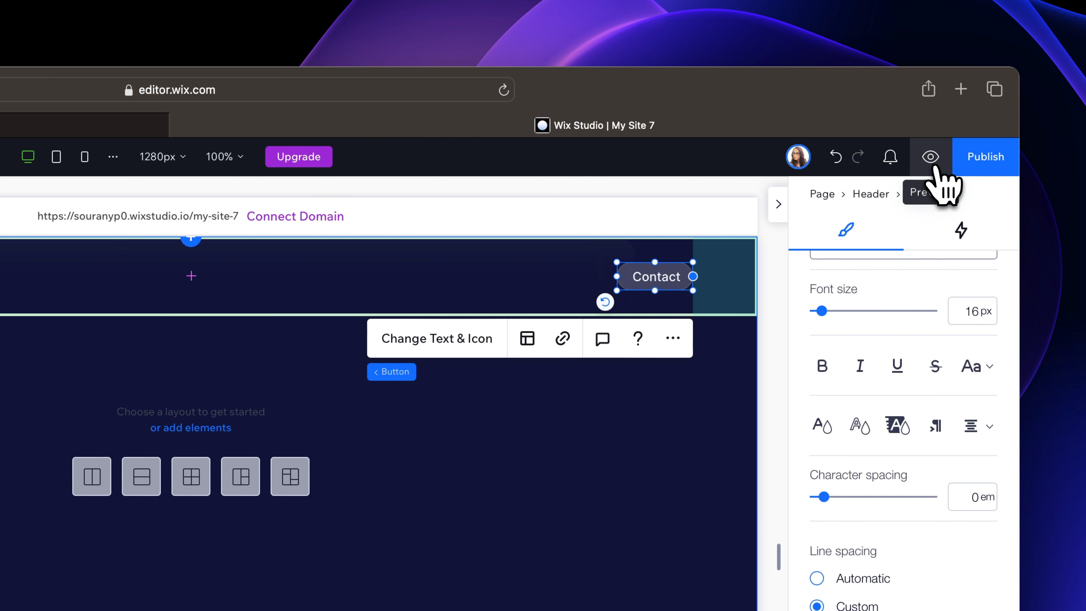Click the Publish button
Viewport: 1086px width, 611px height.
pos(985,157)
